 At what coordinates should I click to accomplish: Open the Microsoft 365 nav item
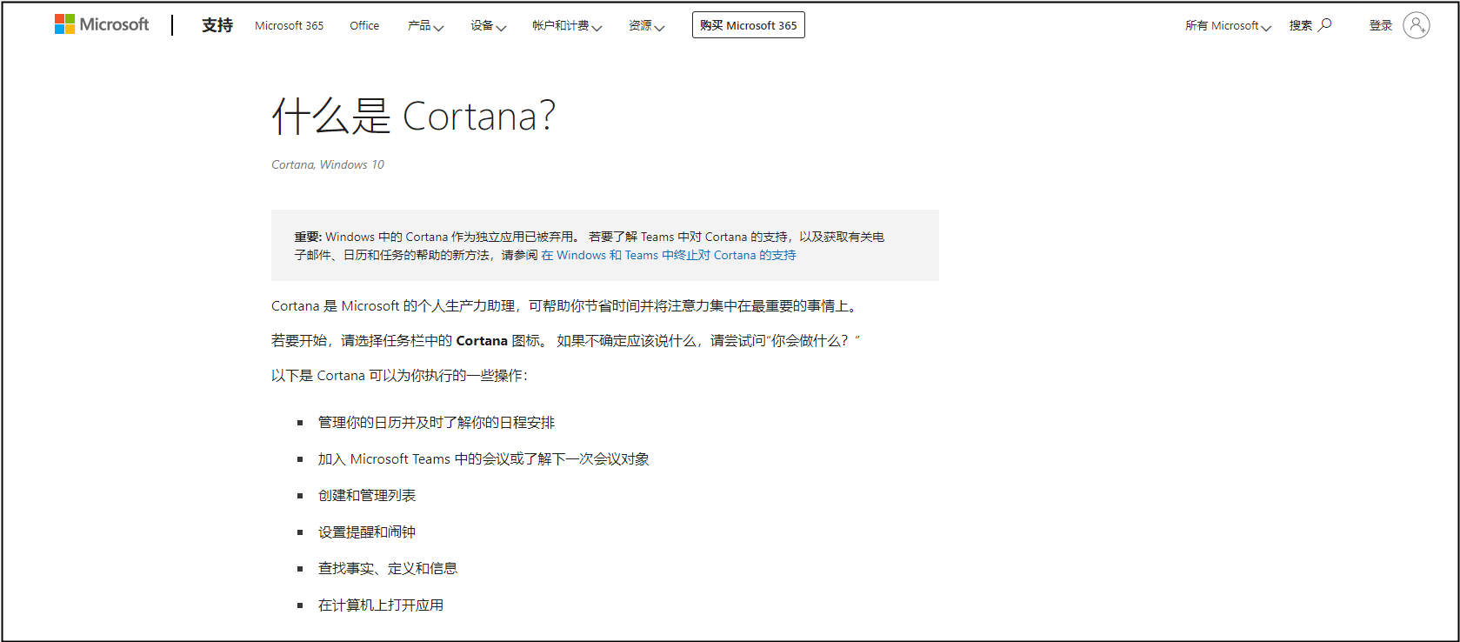coord(289,25)
